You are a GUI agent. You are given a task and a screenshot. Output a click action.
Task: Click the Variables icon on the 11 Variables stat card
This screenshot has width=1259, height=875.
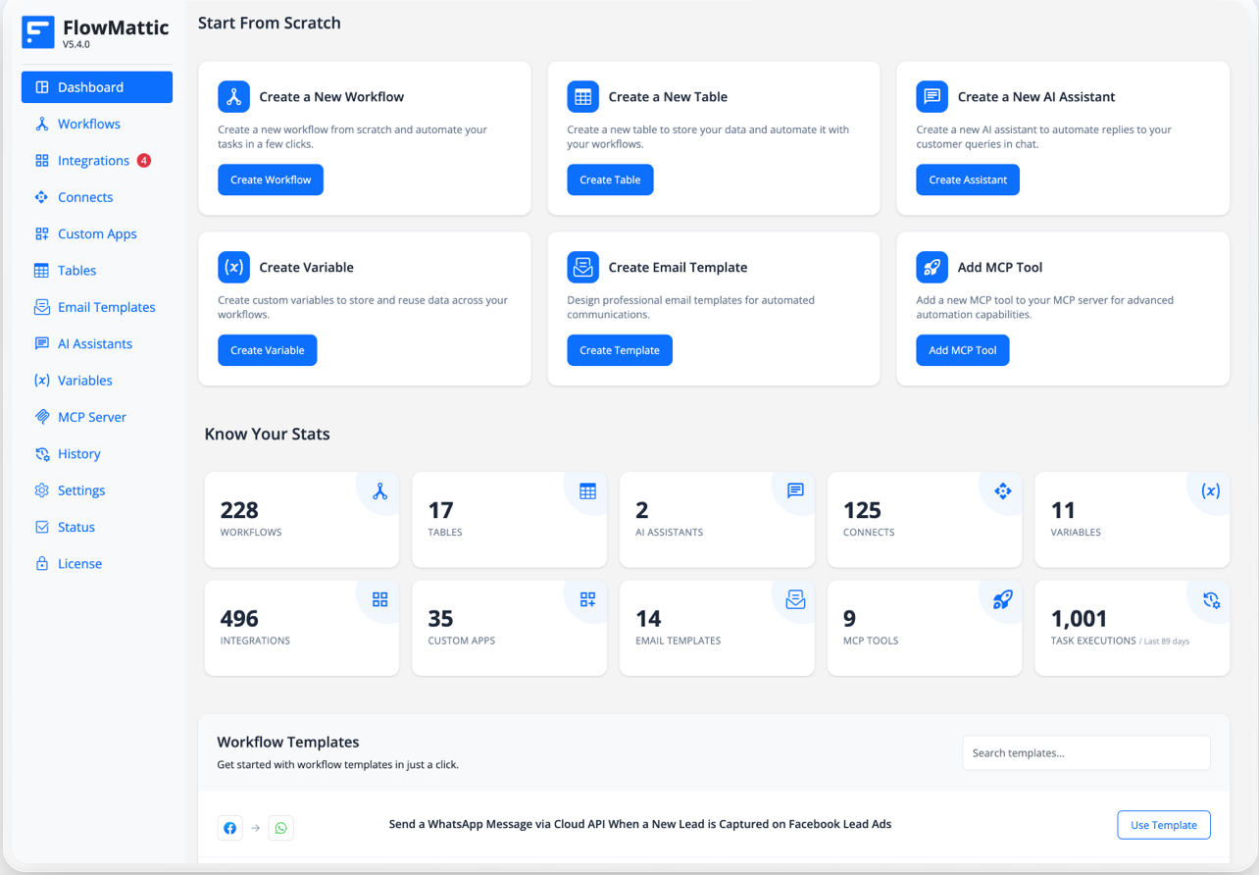pos(1210,491)
